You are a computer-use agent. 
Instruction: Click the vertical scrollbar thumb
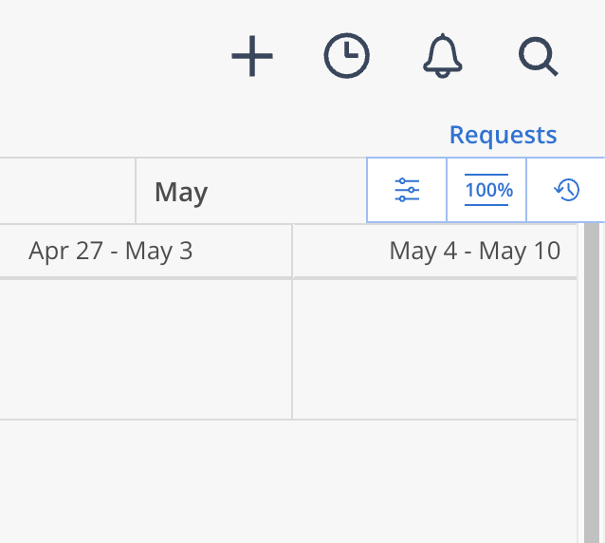click(592, 380)
